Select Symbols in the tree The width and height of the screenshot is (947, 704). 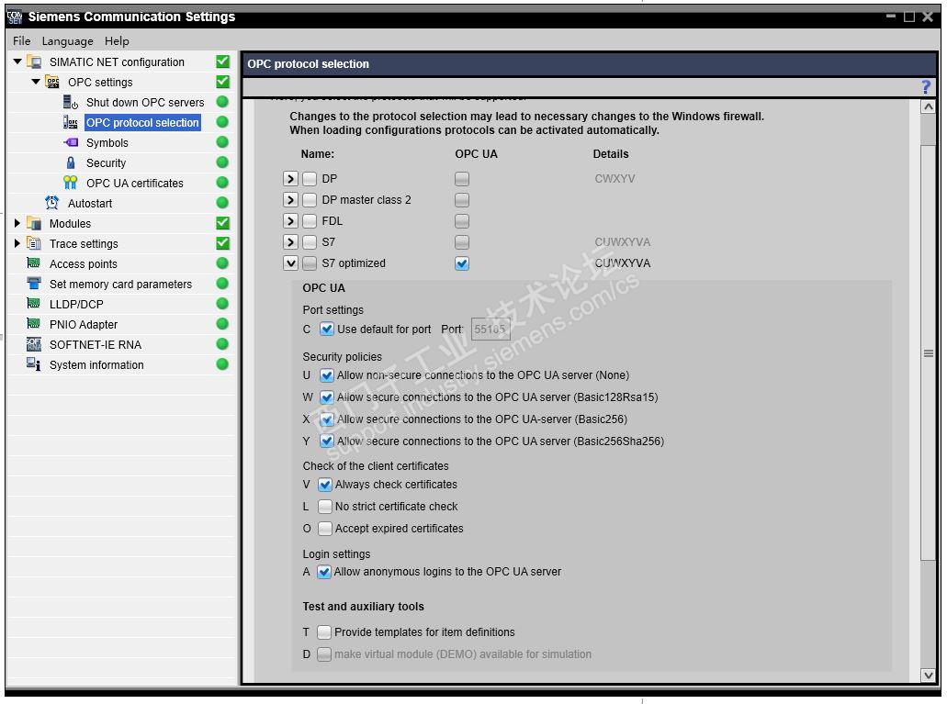(107, 143)
